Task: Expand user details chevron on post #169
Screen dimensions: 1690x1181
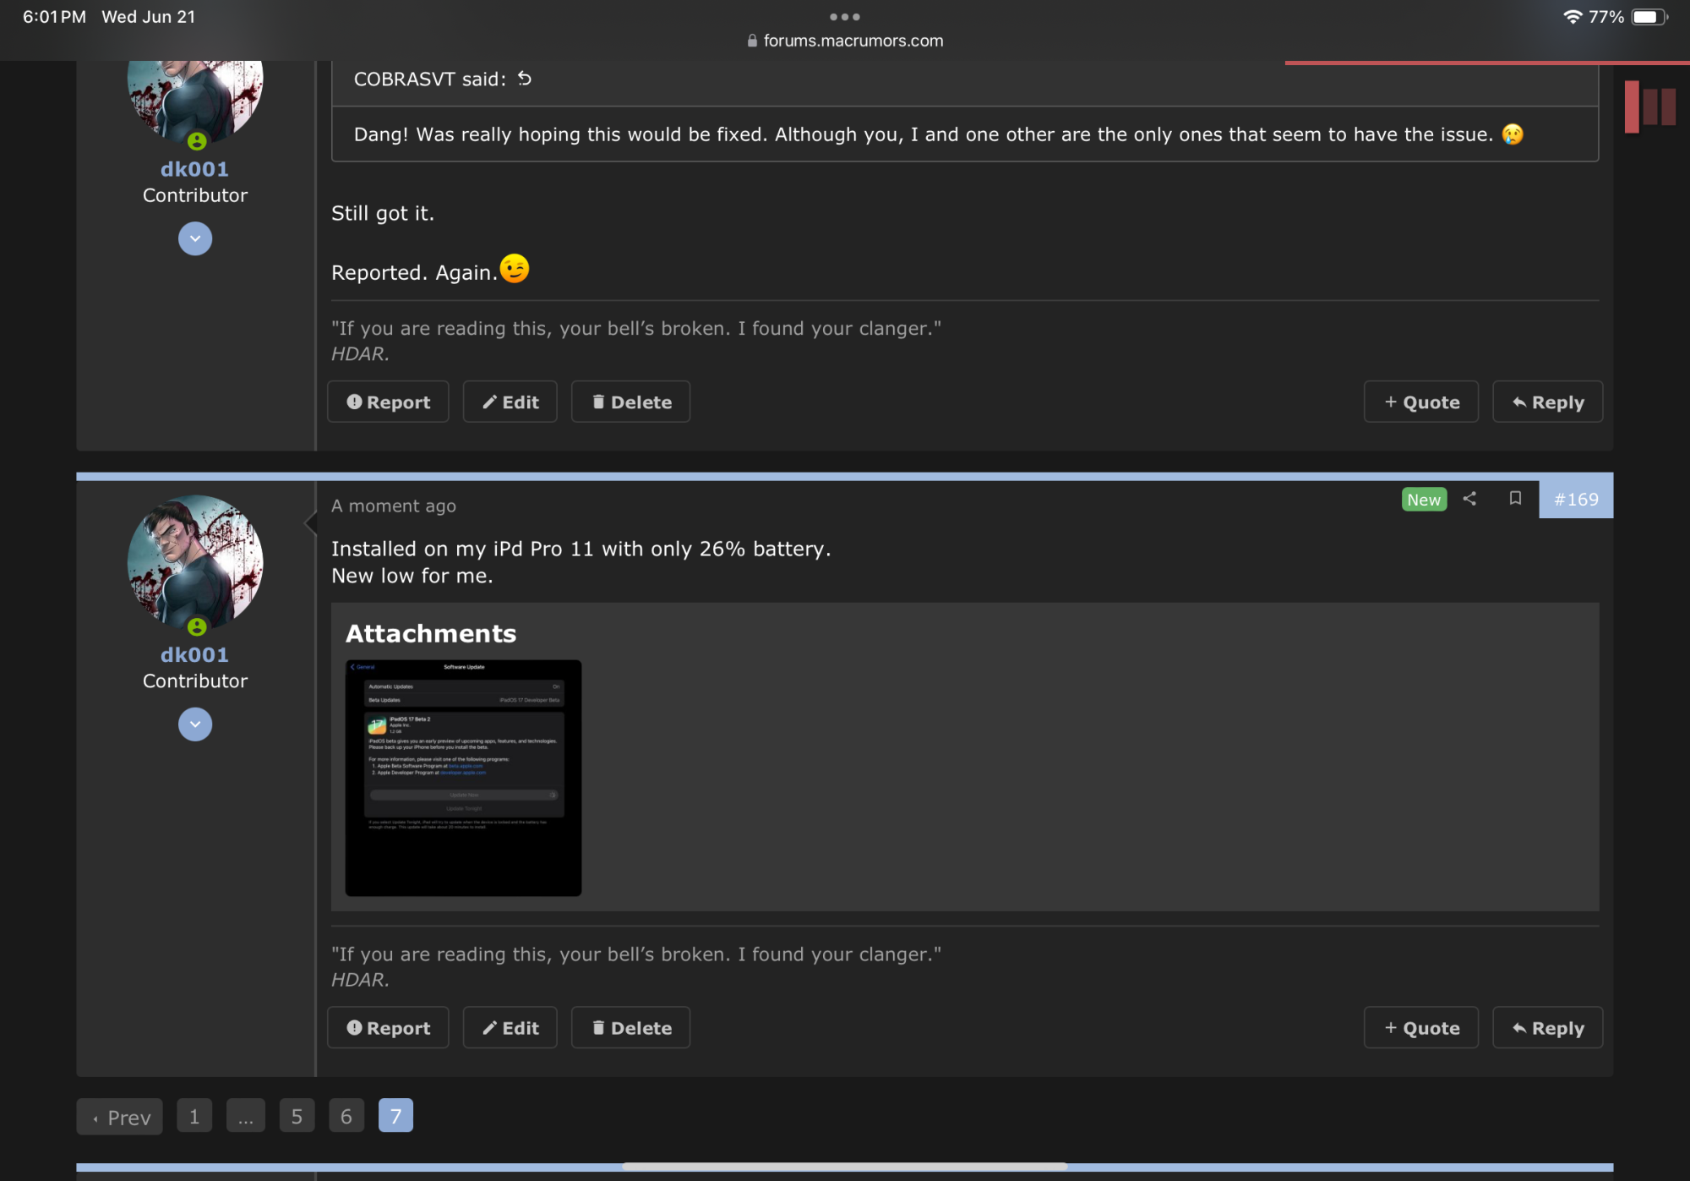Action: tap(195, 724)
